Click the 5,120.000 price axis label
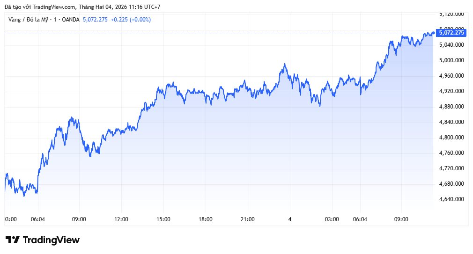 click(451, 14)
